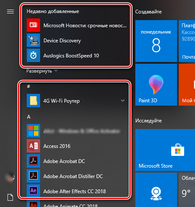Image resolution: width=195 pixels, height=207 pixels.
Task: Click the 4G Wi-Fi Роутер folder icon
Action: click(33, 101)
